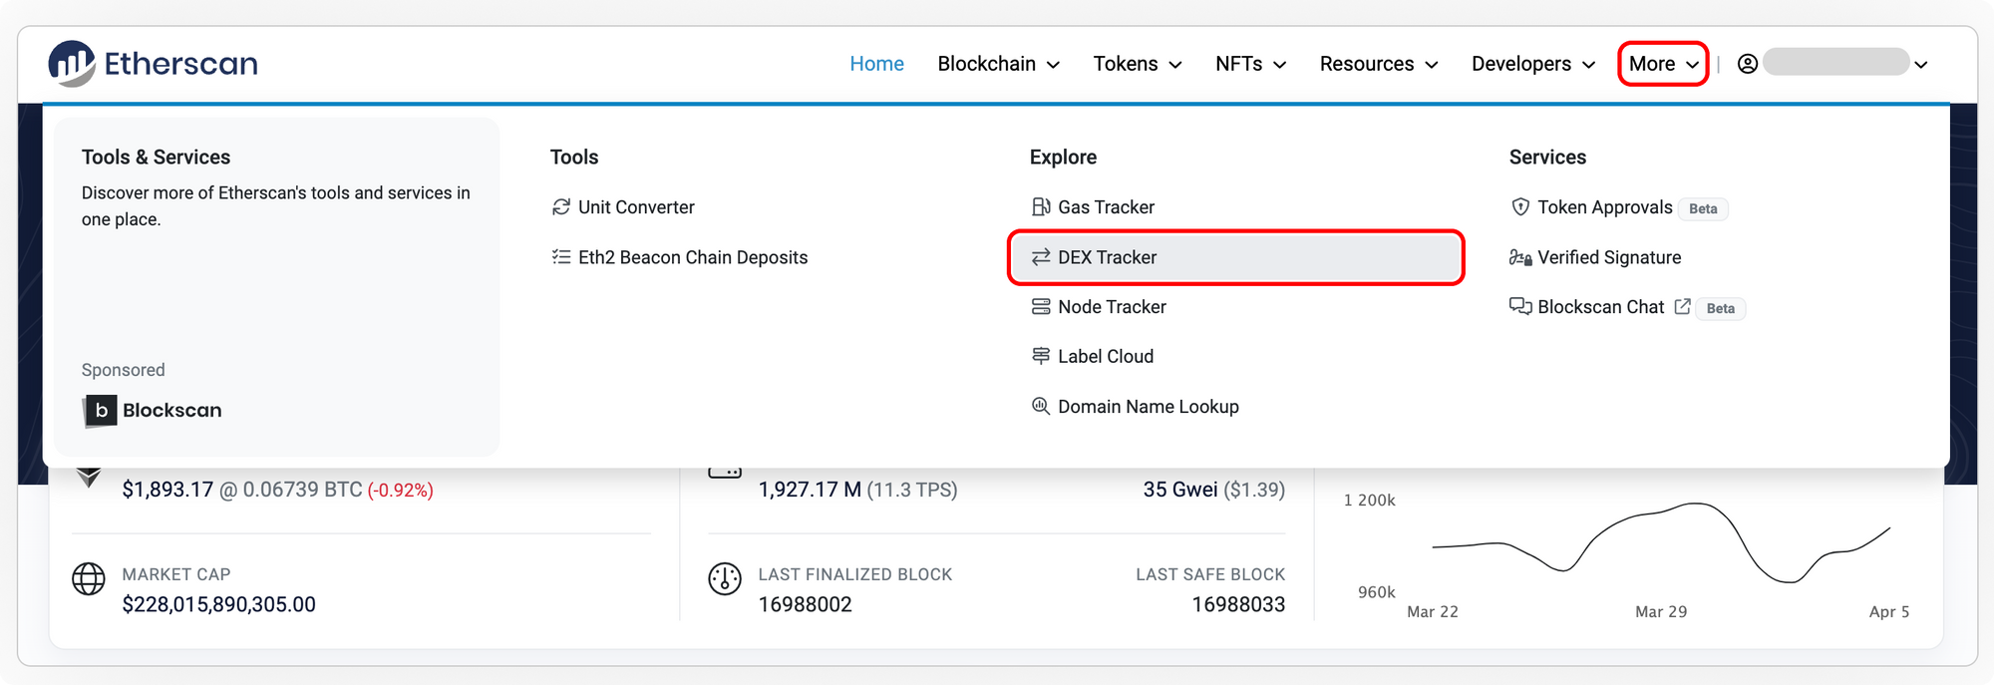Click the Domain Name Lookup magnifier icon
Screen dimensions: 1994x685
pyautogui.click(x=1041, y=407)
